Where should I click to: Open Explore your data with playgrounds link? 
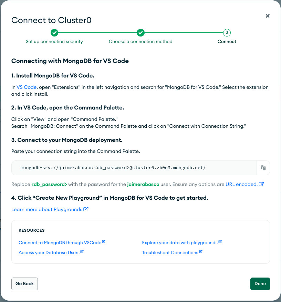tap(180, 243)
